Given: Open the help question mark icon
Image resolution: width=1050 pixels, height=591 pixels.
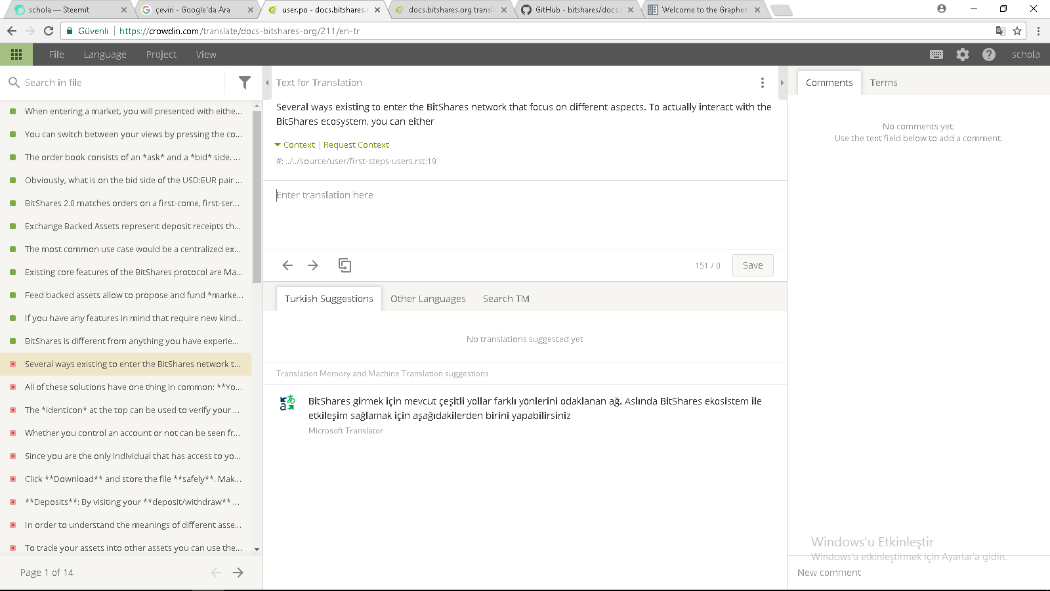Looking at the screenshot, I should [x=989, y=55].
